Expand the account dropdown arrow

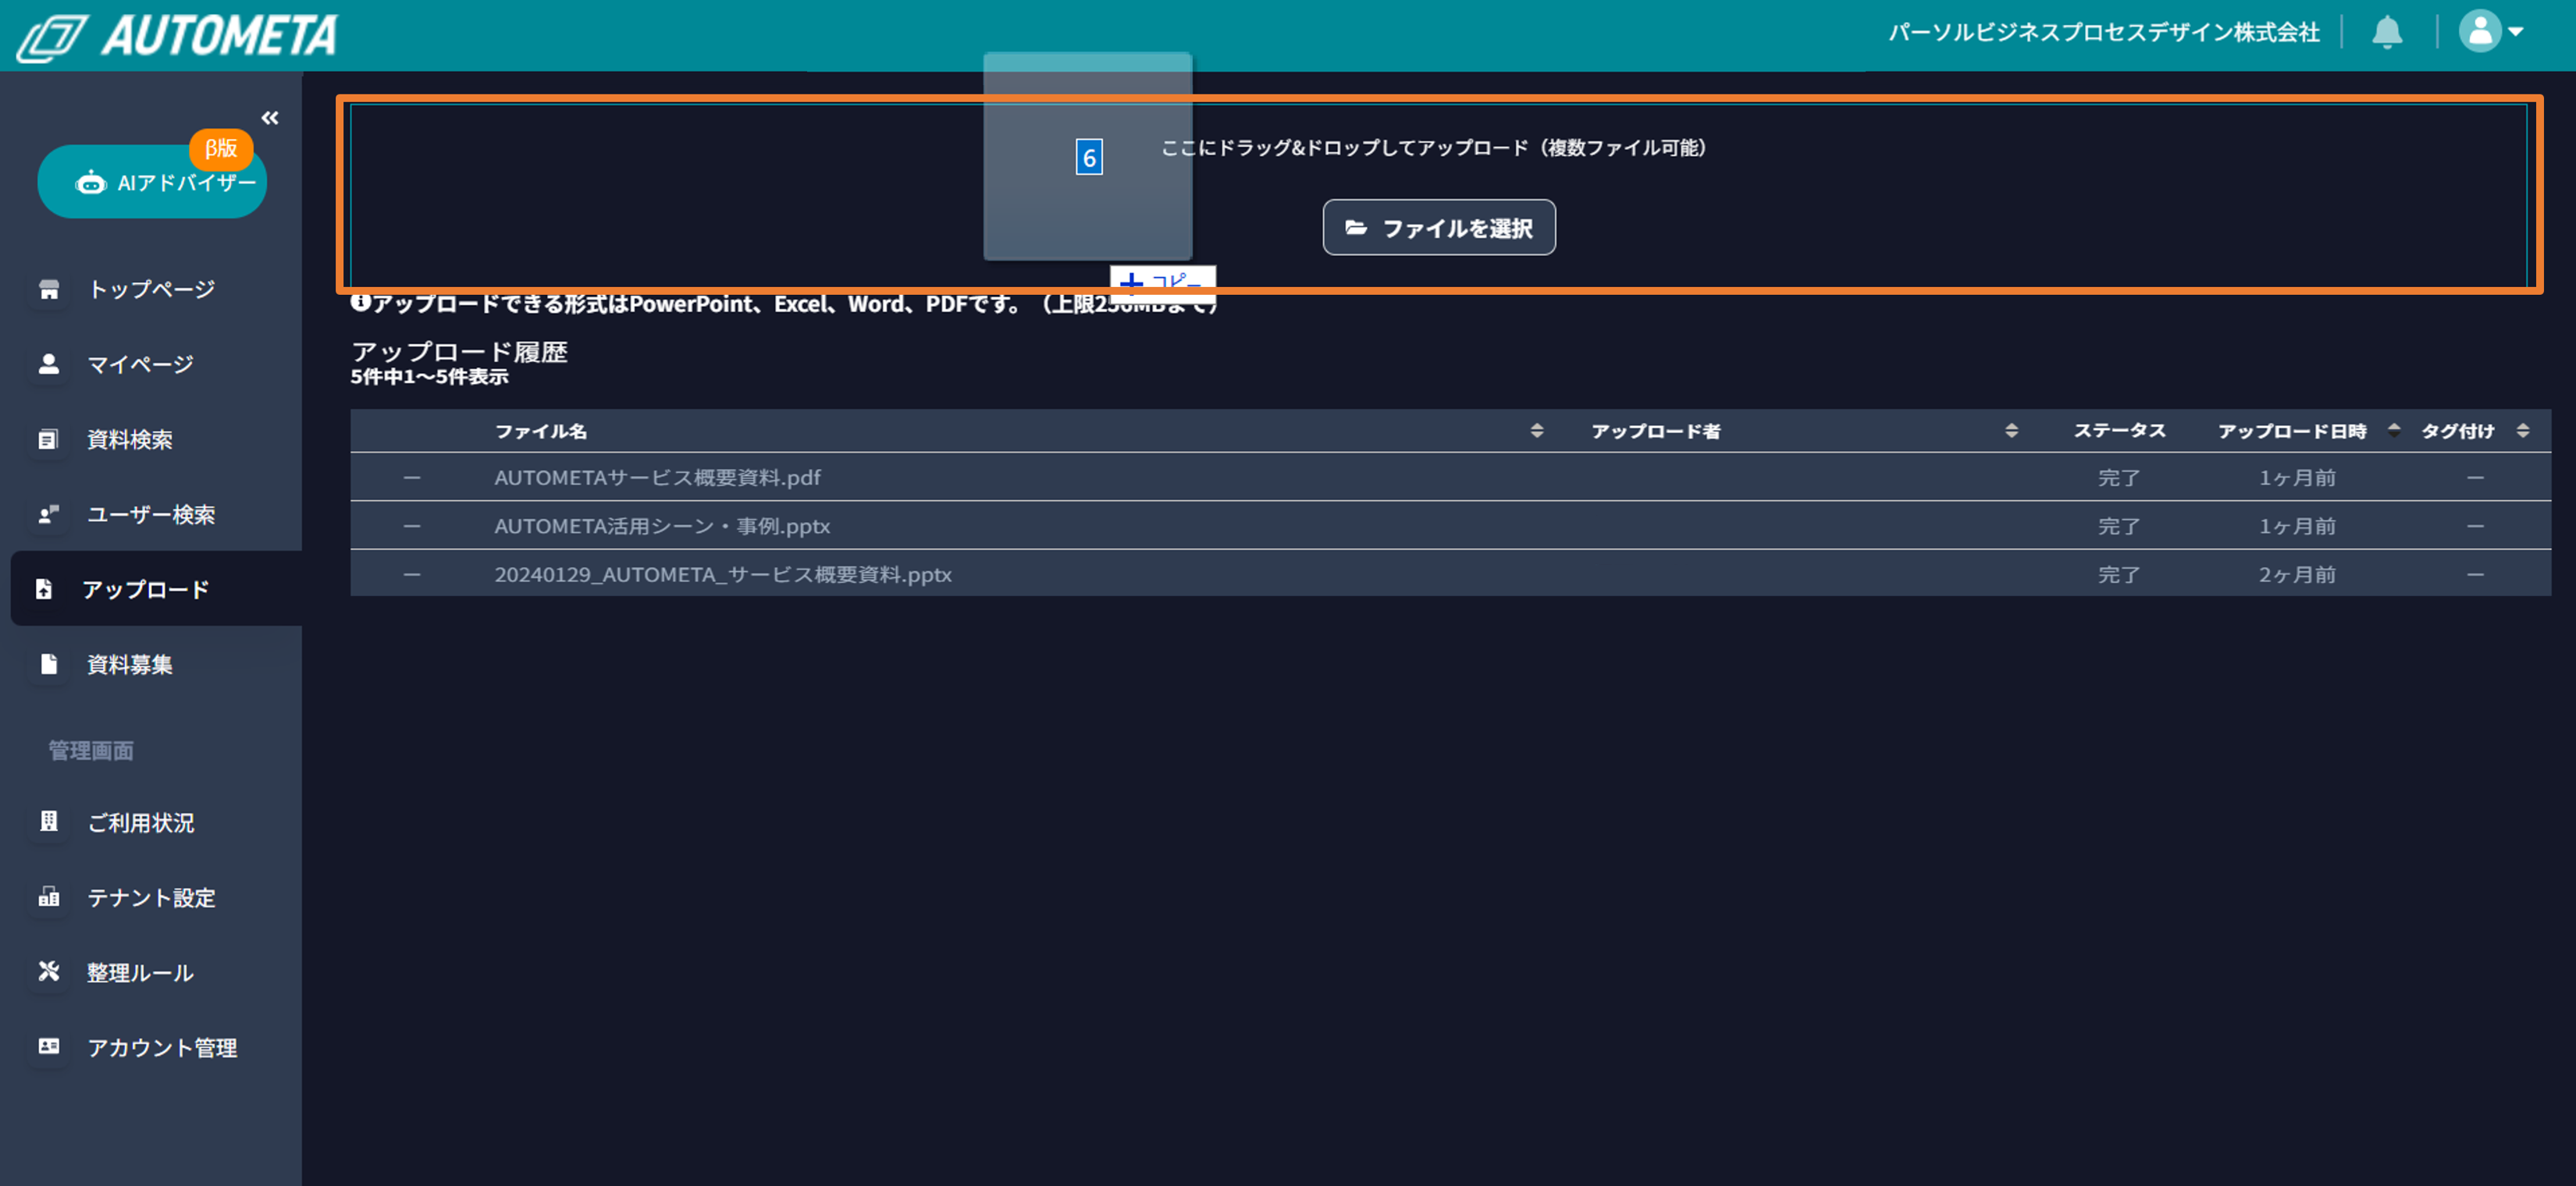(2516, 32)
